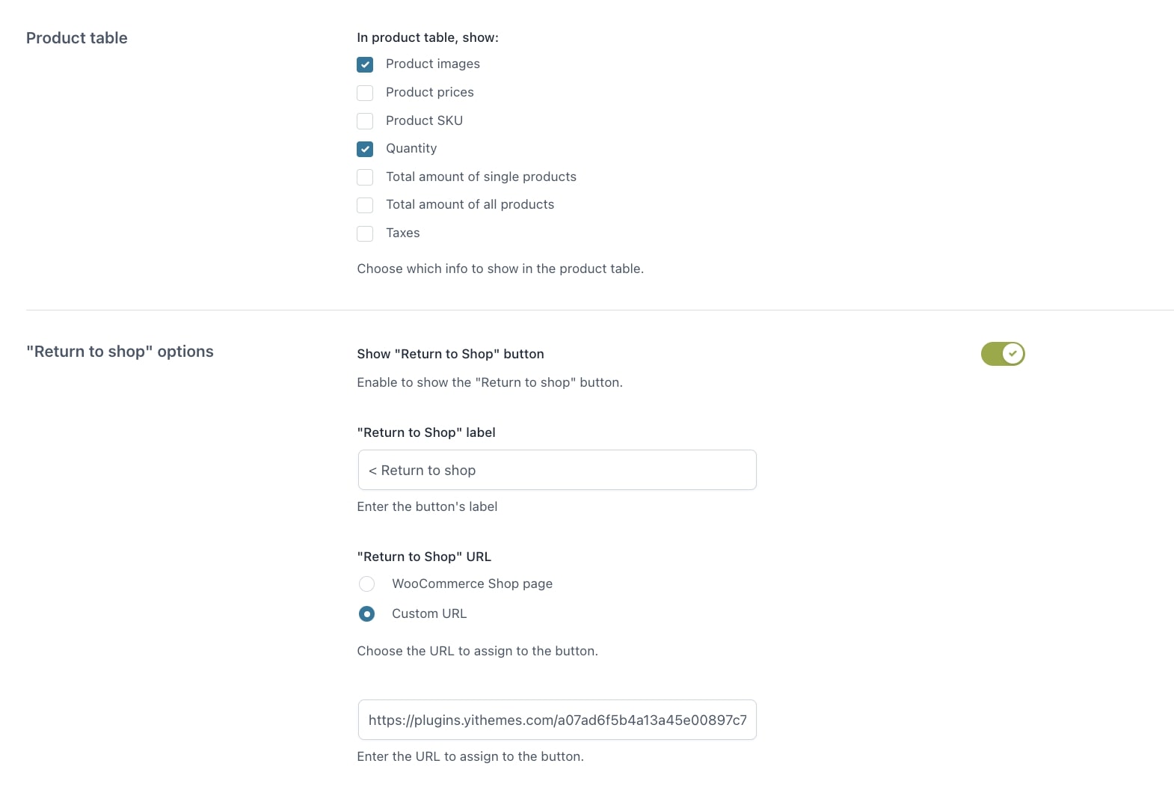Click the "Product table" section heading
The height and width of the screenshot is (793, 1174).
coord(77,38)
